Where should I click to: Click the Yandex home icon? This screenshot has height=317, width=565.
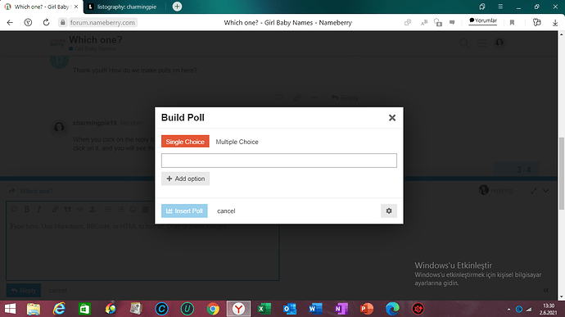click(x=28, y=22)
